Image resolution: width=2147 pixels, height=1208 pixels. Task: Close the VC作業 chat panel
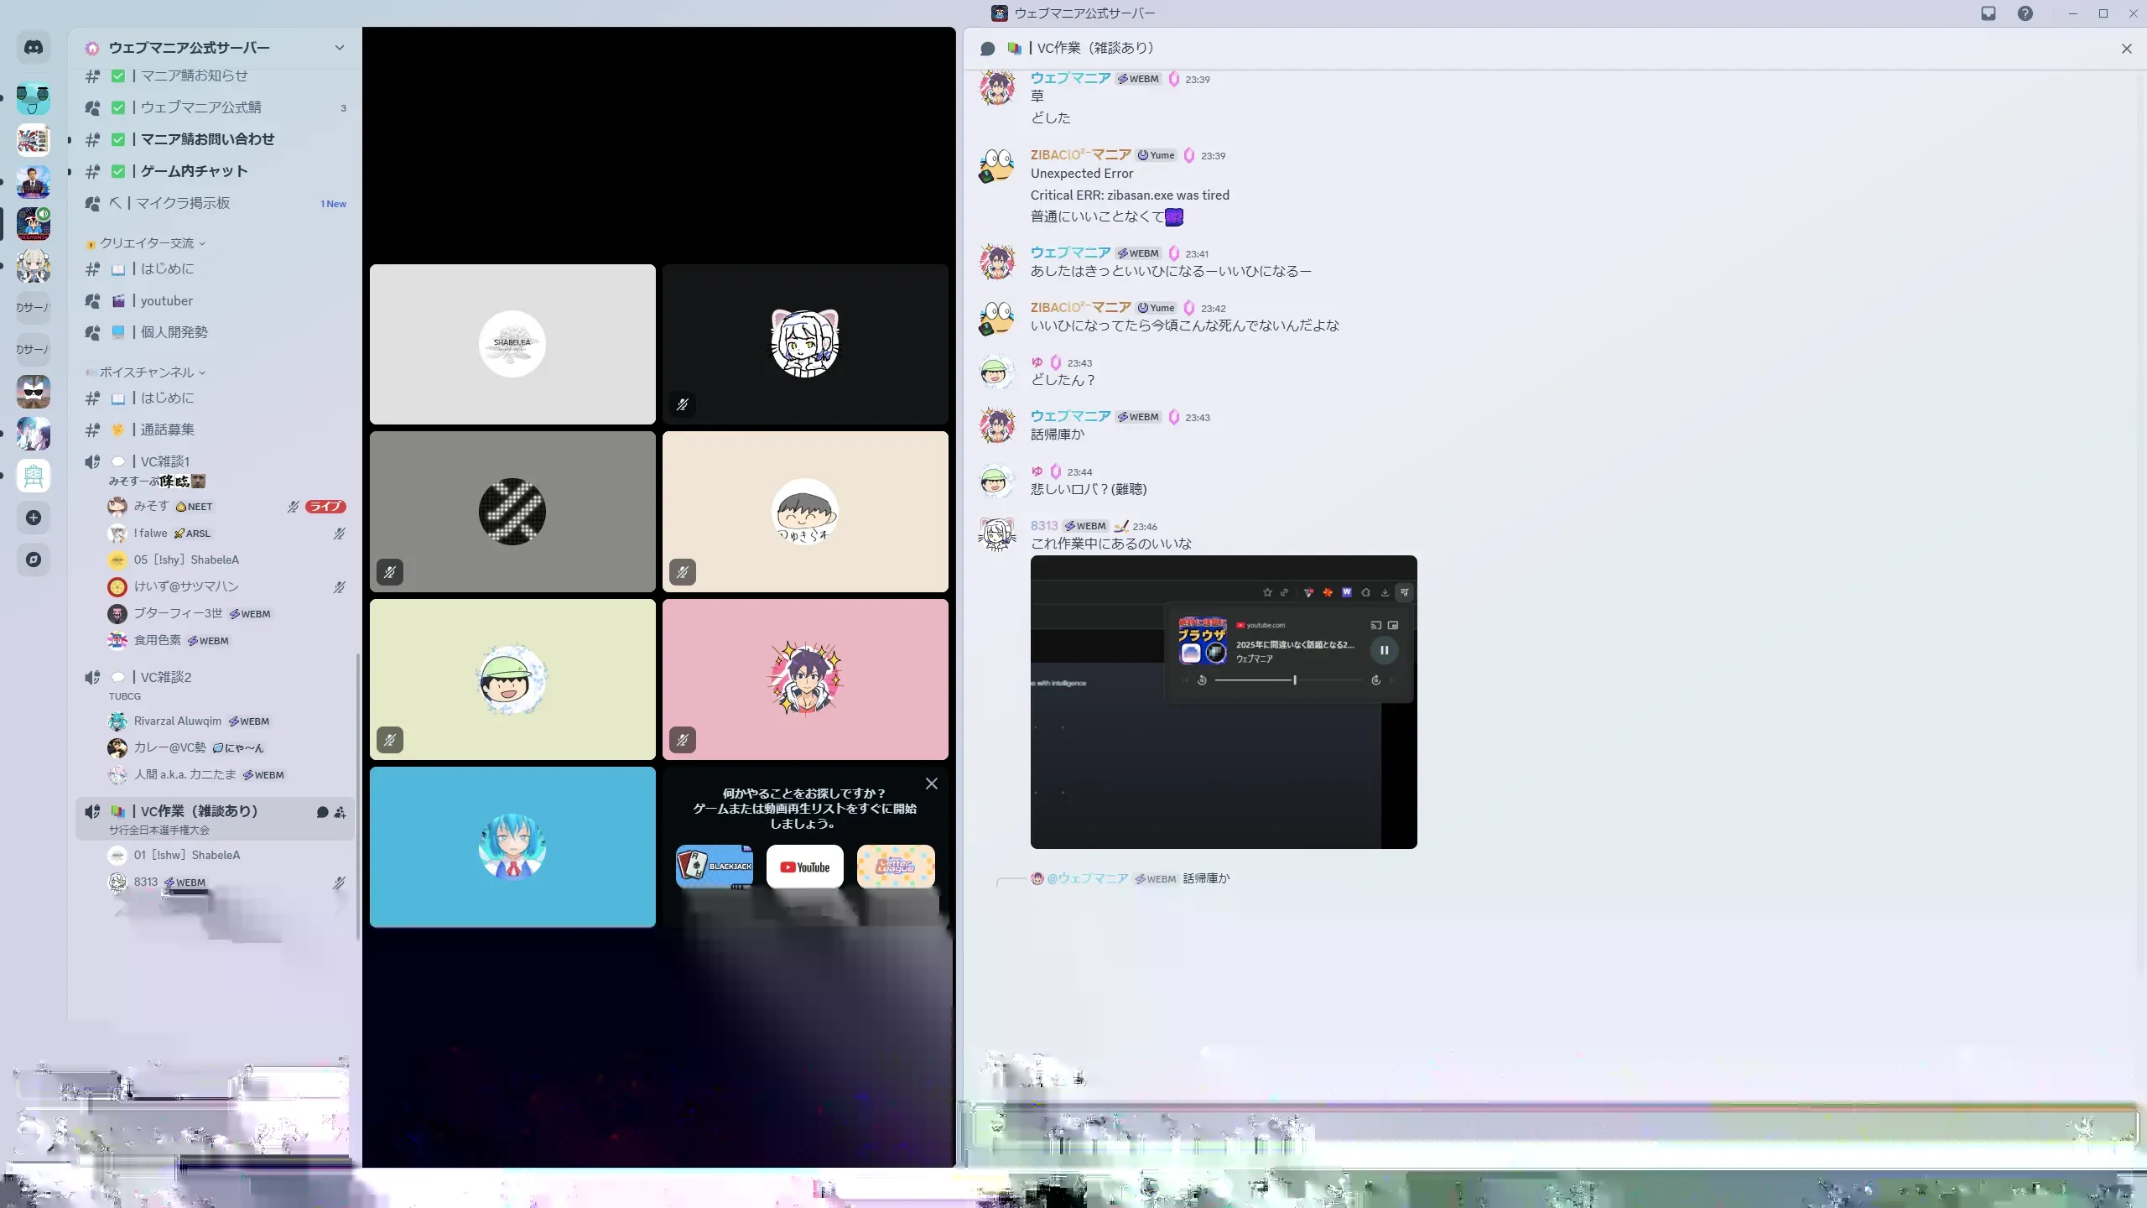(x=2126, y=49)
